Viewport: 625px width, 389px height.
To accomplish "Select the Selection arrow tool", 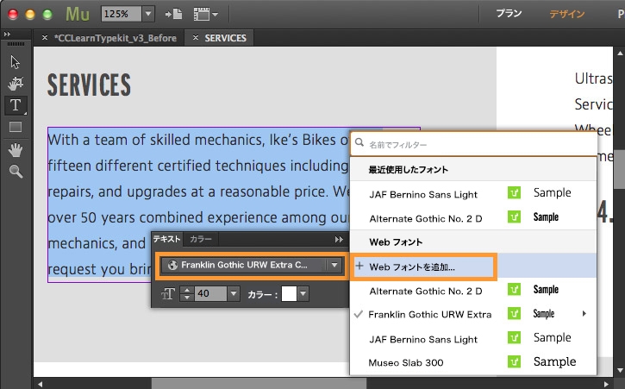I will (x=16, y=62).
